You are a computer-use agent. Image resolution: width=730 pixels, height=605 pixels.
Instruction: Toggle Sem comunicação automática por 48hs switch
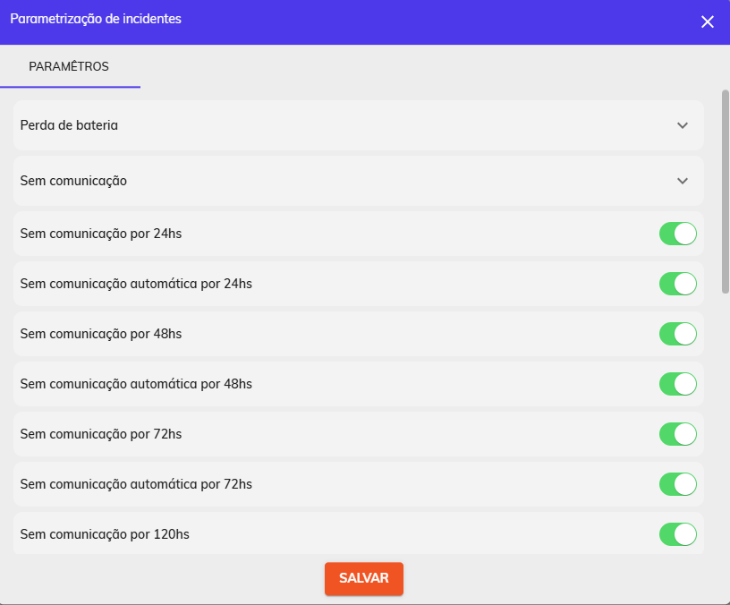coord(678,384)
